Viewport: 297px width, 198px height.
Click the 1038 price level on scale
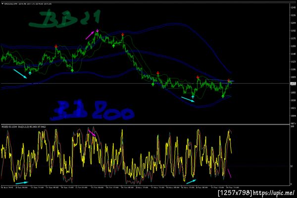293,100
